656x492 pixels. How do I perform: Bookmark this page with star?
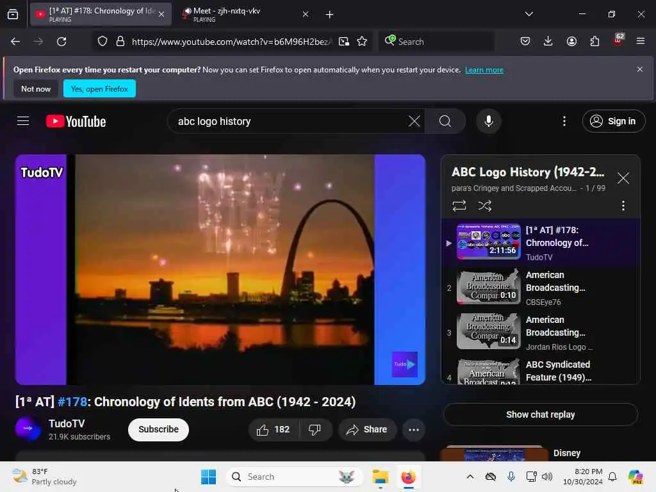(x=363, y=42)
